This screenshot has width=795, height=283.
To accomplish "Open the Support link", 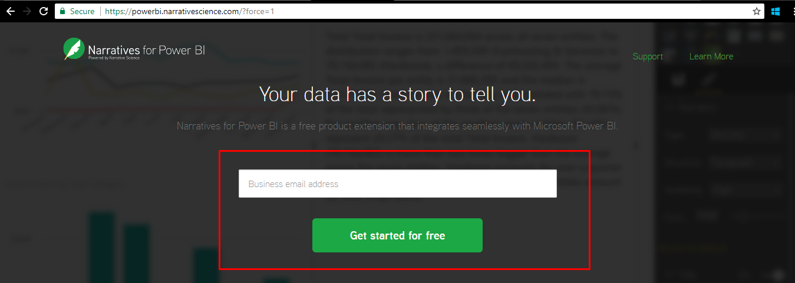I will [648, 56].
